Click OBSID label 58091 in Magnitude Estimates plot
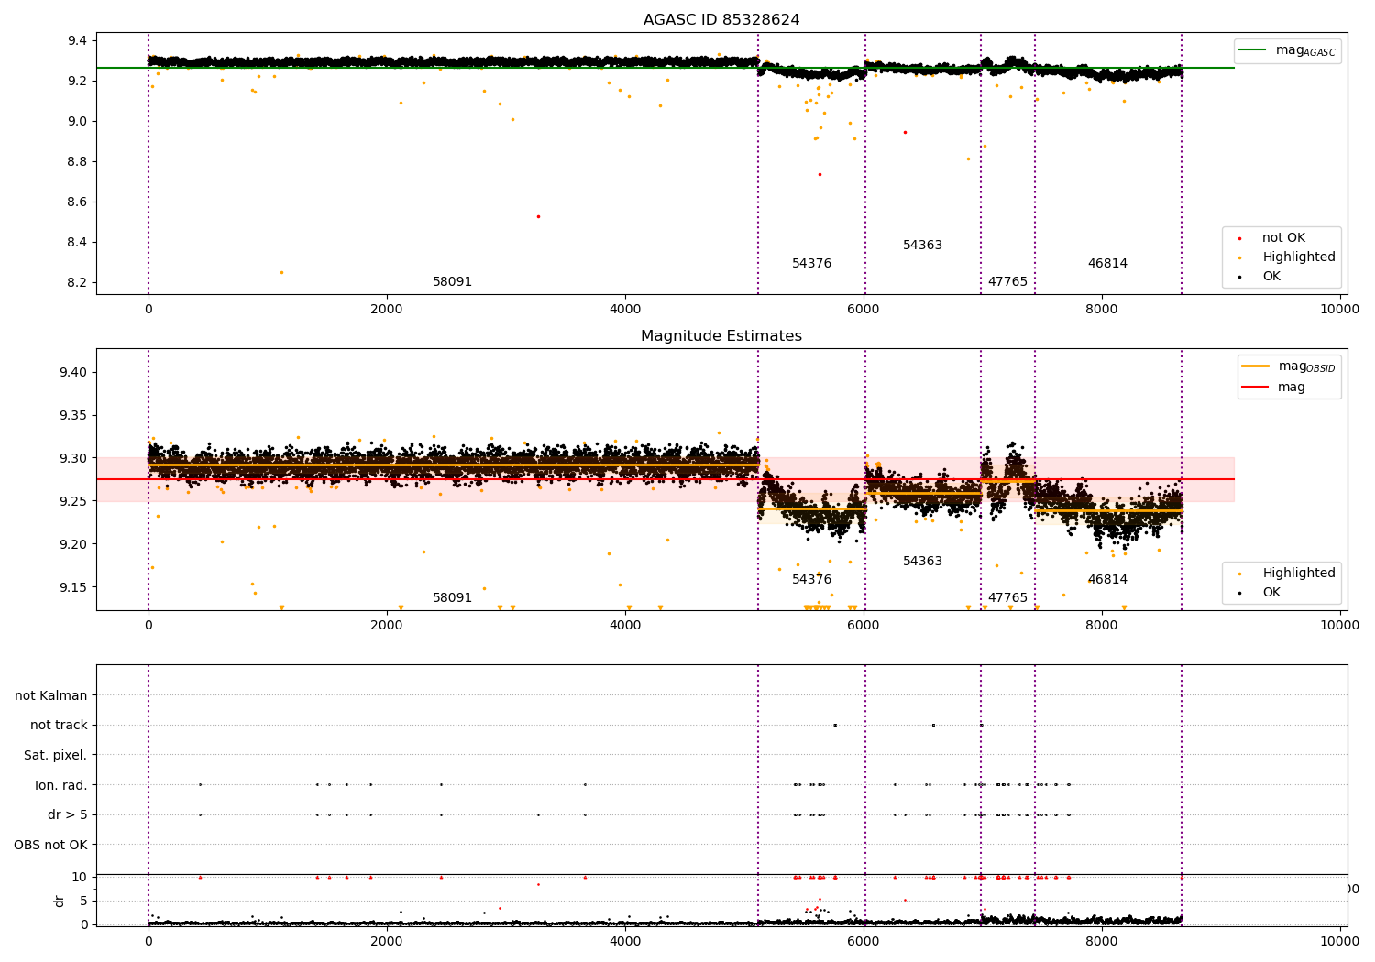Viewport: 1375px width, 962px height. pyautogui.click(x=453, y=598)
